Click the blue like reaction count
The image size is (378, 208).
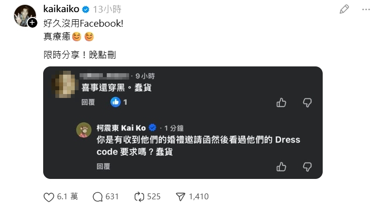(119, 102)
